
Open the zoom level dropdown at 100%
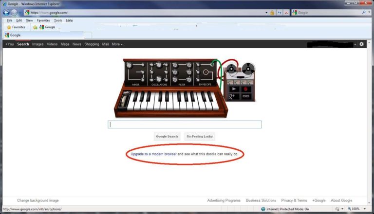(364, 209)
